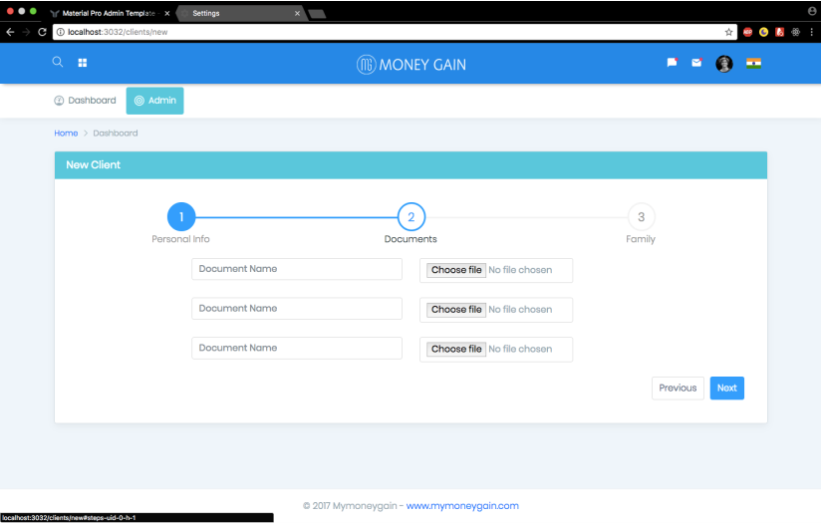This screenshot has width=822, height=523.
Task: Open the www.mymoneygain.com footer link
Action: (x=462, y=506)
